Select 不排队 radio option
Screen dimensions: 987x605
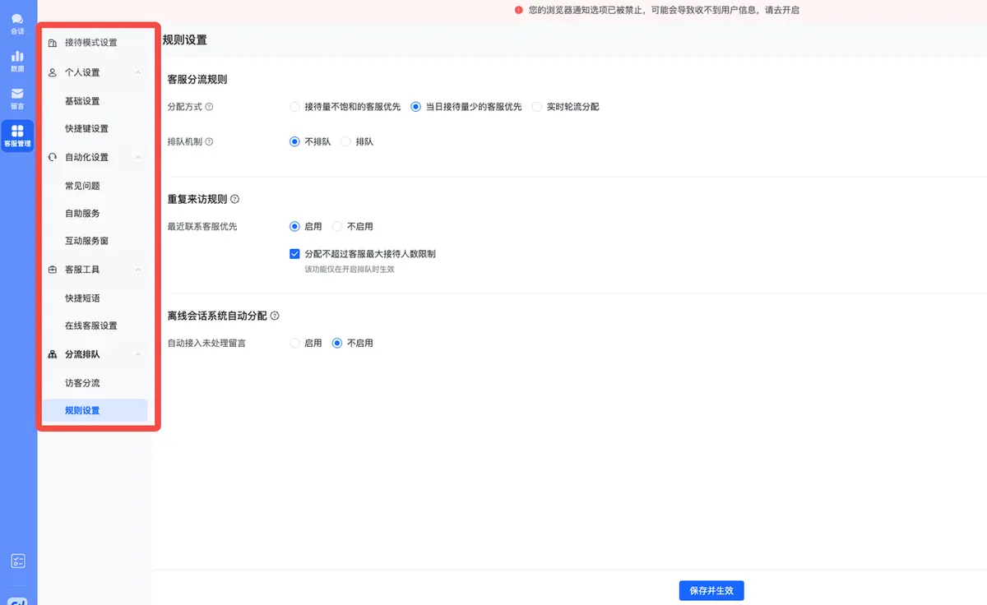tap(294, 141)
